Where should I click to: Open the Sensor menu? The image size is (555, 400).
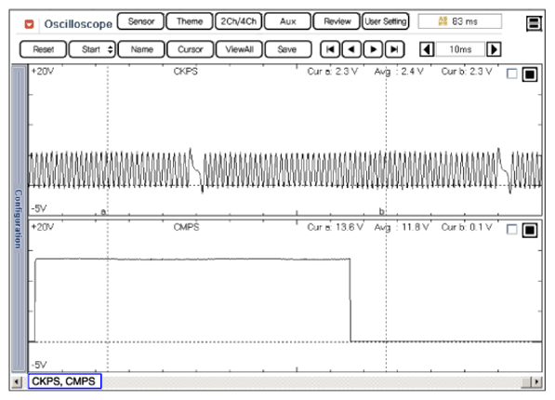(x=141, y=21)
